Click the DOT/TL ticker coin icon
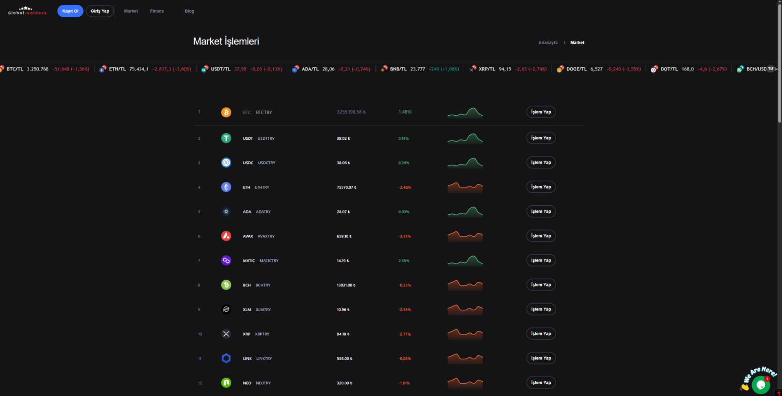Viewport: 782px width, 396px height. pos(654,69)
